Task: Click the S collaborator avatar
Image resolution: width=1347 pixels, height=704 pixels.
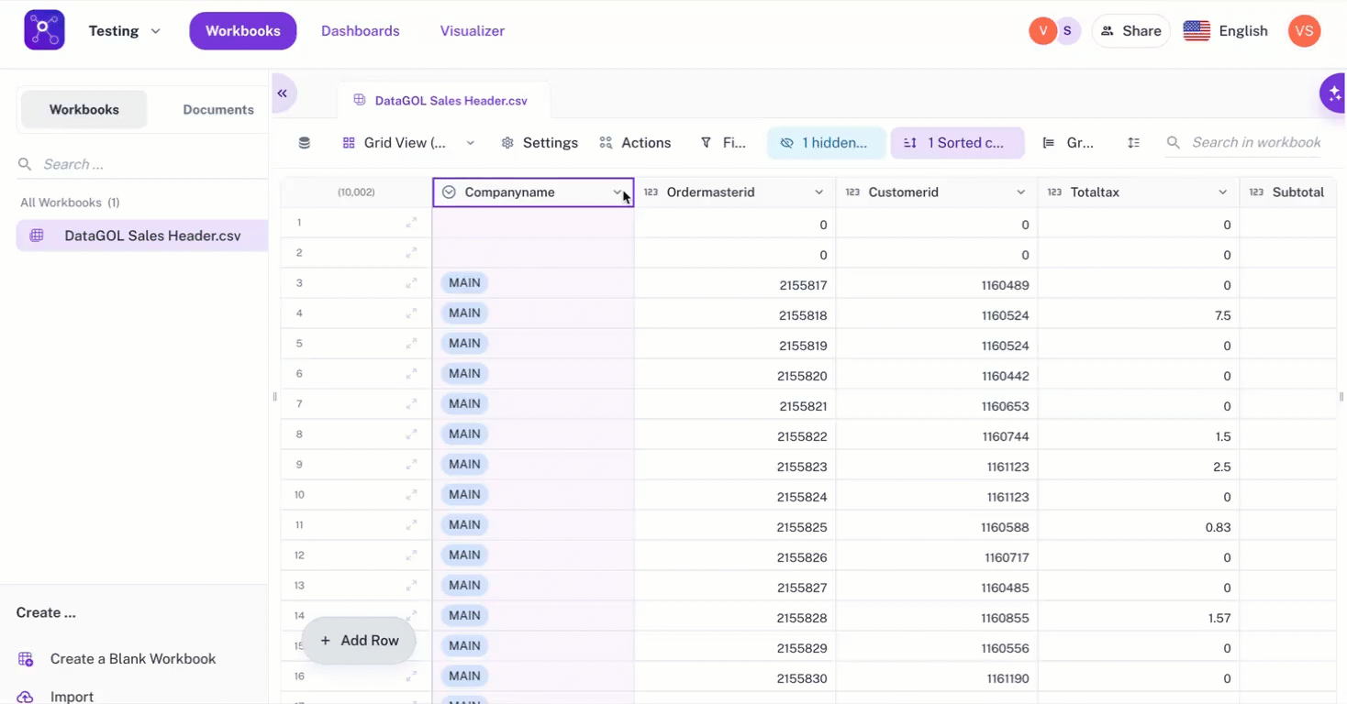Action: click(x=1067, y=31)
